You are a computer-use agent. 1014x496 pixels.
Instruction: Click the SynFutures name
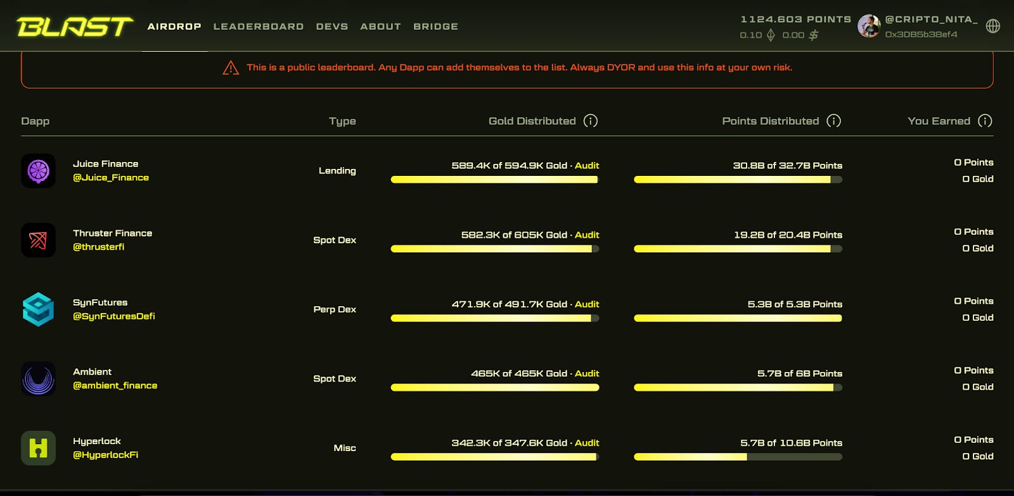click(100, 302)
